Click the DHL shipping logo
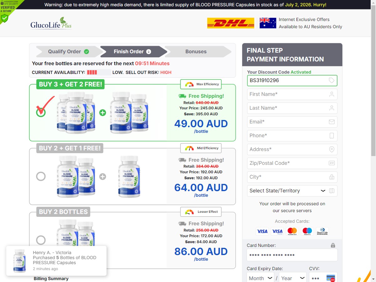This screenshot has width=376, height=282. 231,23
